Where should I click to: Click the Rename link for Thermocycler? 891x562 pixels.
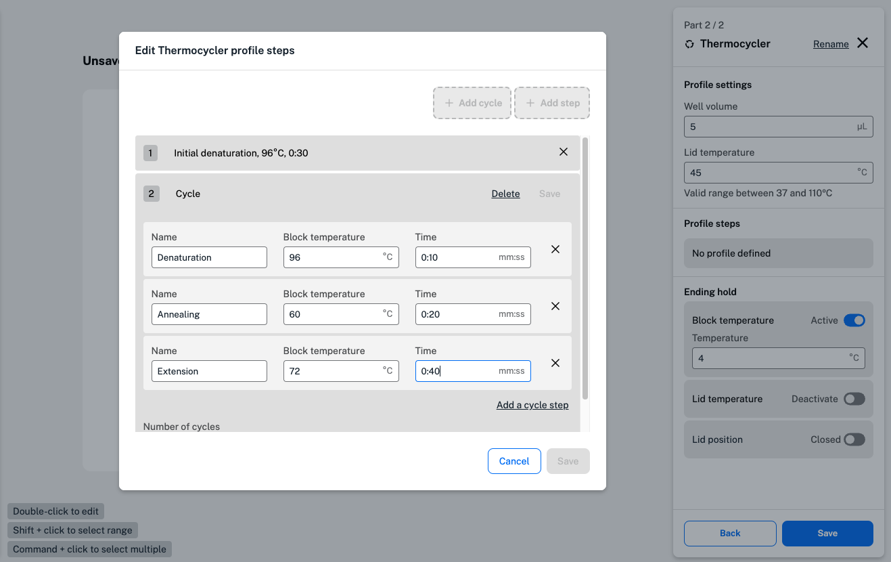click(831, 44)
